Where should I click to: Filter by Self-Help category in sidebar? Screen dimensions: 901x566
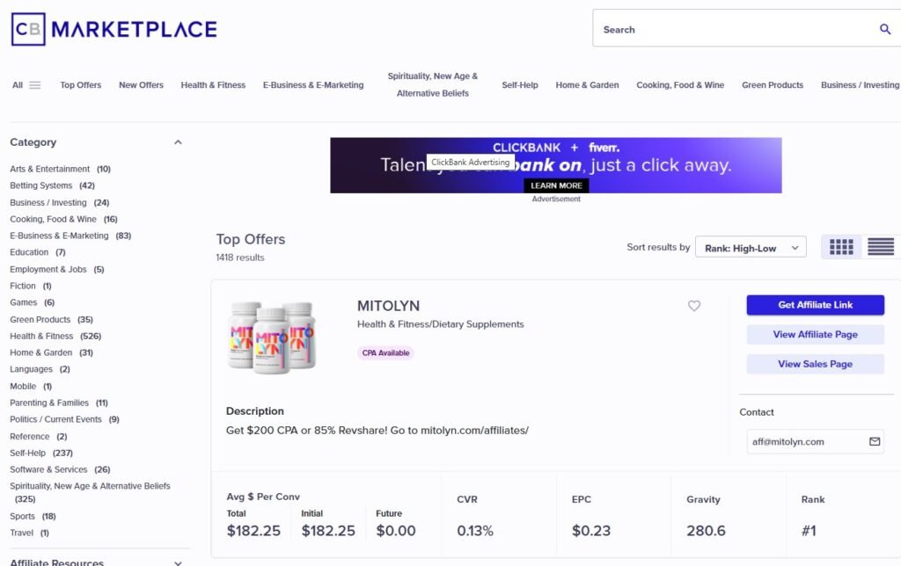28,453
